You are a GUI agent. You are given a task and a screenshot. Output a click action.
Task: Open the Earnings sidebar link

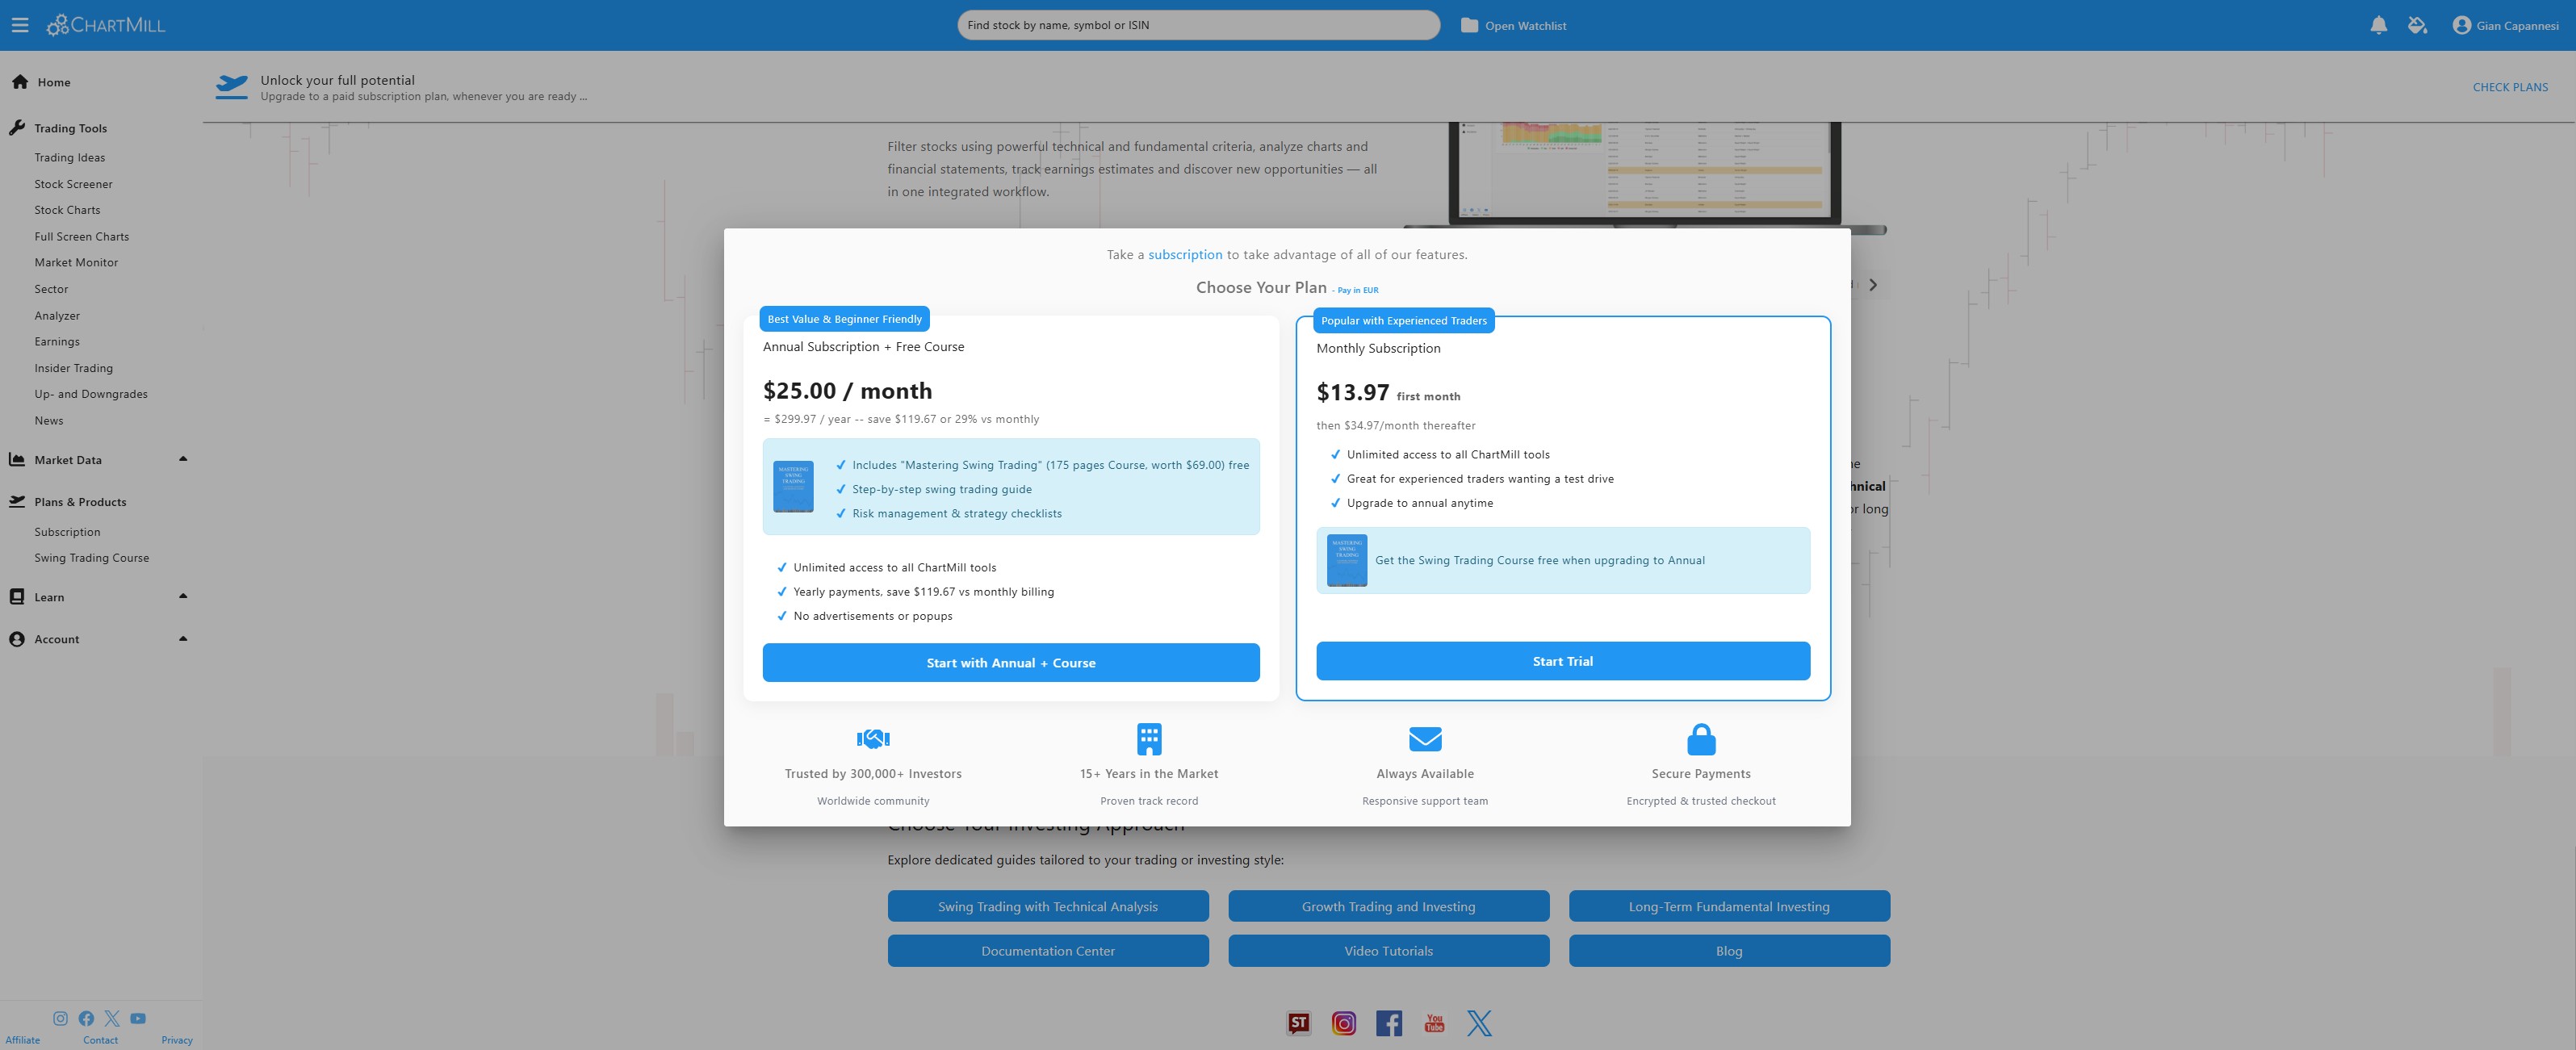(x=57, y=341)
